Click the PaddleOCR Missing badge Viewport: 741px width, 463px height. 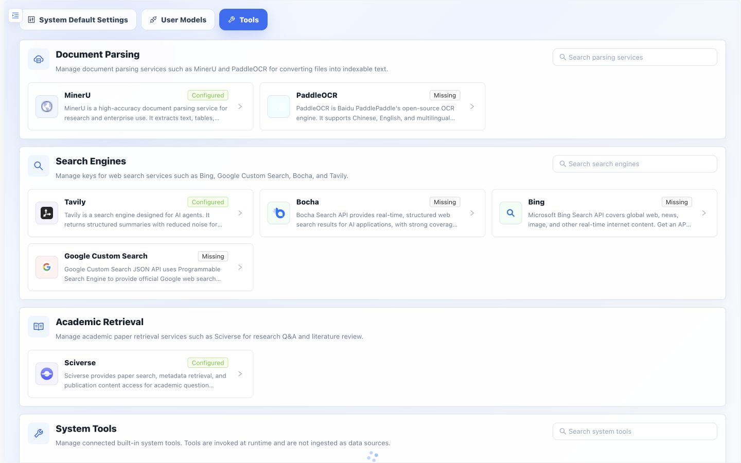tap(445, 95)
